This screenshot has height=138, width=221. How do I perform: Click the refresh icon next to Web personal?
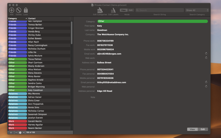click(x=206, y=86)
